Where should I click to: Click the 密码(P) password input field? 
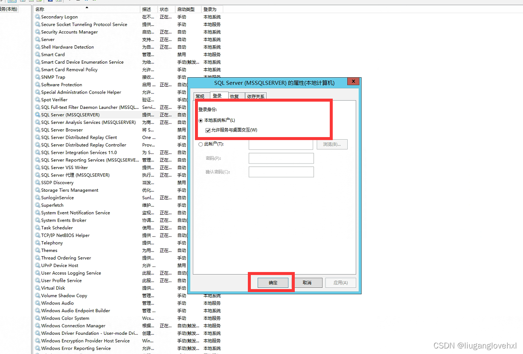point(281,158)
